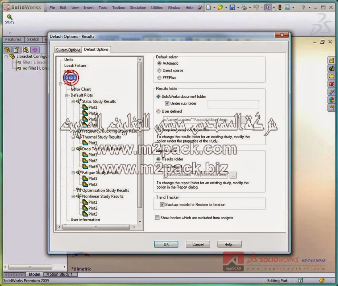Open the File menu
The width and height of the screenshot is (338, 286).
52,8
